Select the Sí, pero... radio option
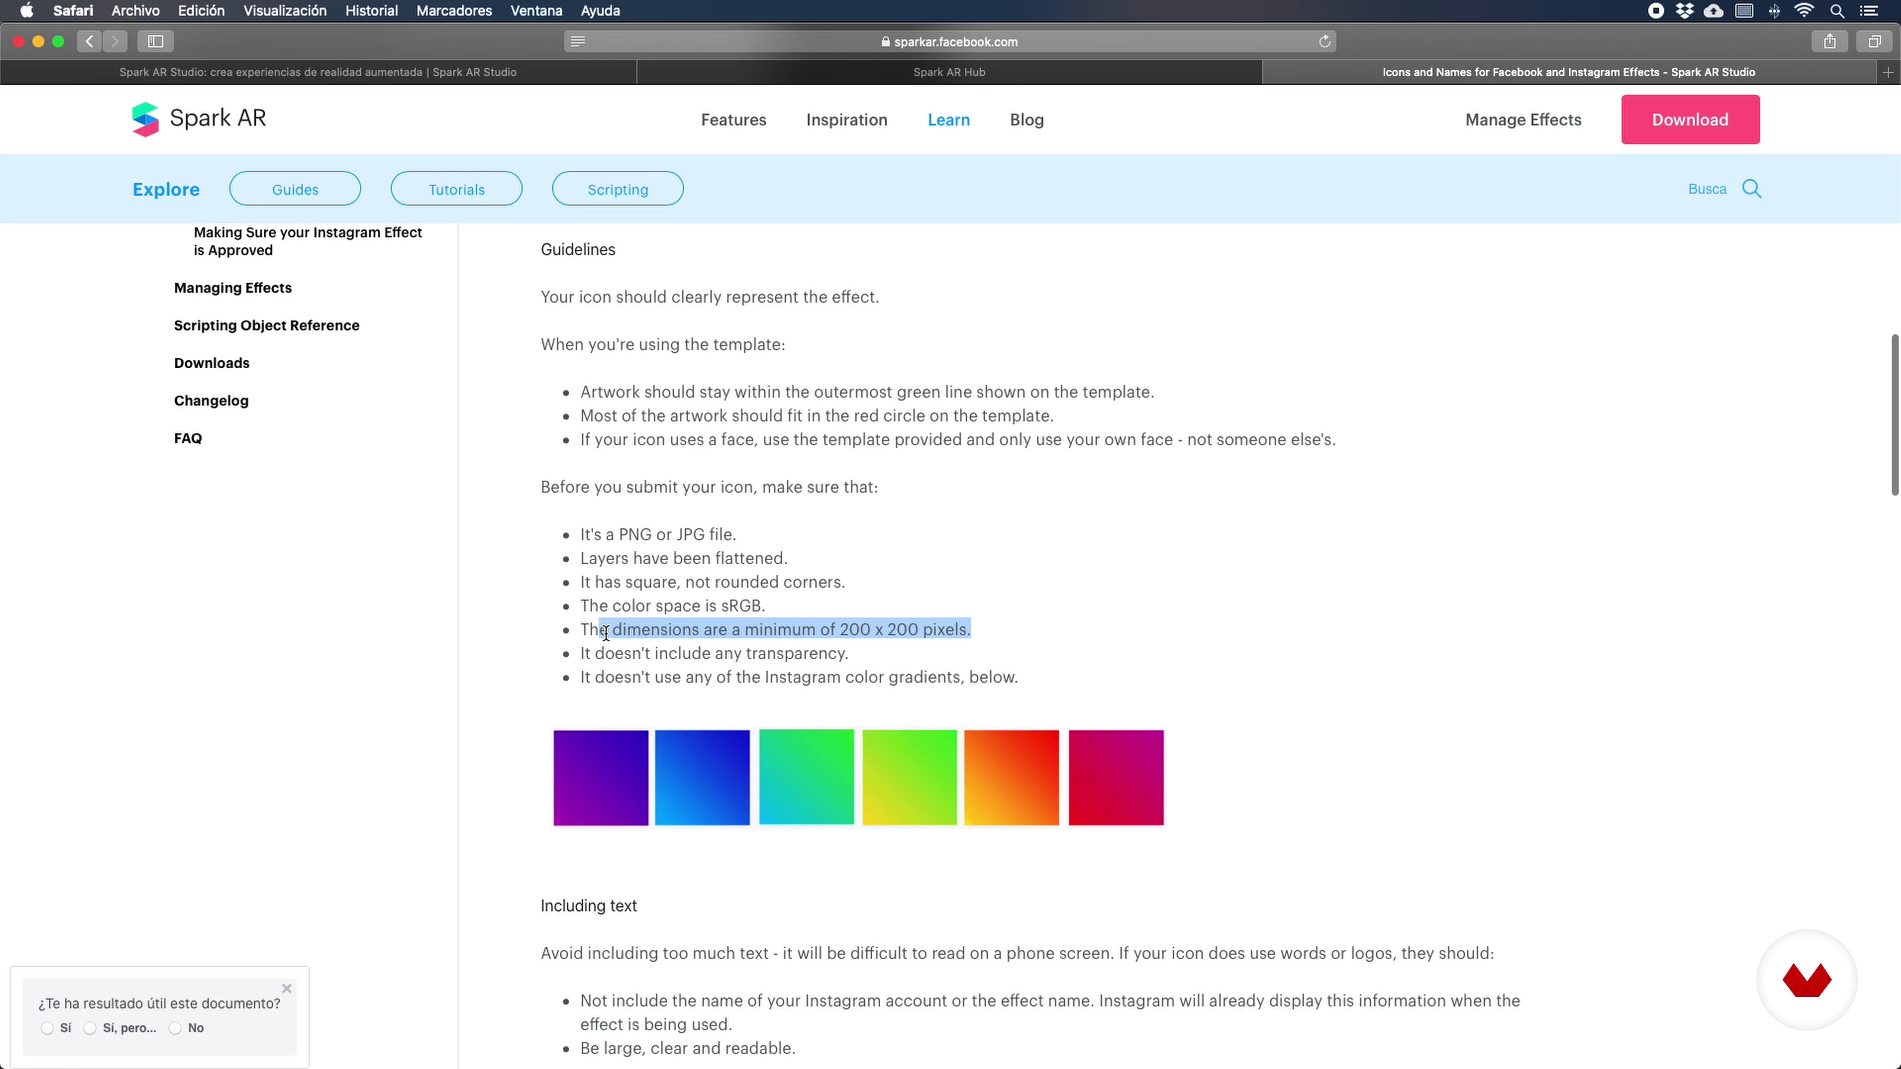 [x=90, y=1028]
